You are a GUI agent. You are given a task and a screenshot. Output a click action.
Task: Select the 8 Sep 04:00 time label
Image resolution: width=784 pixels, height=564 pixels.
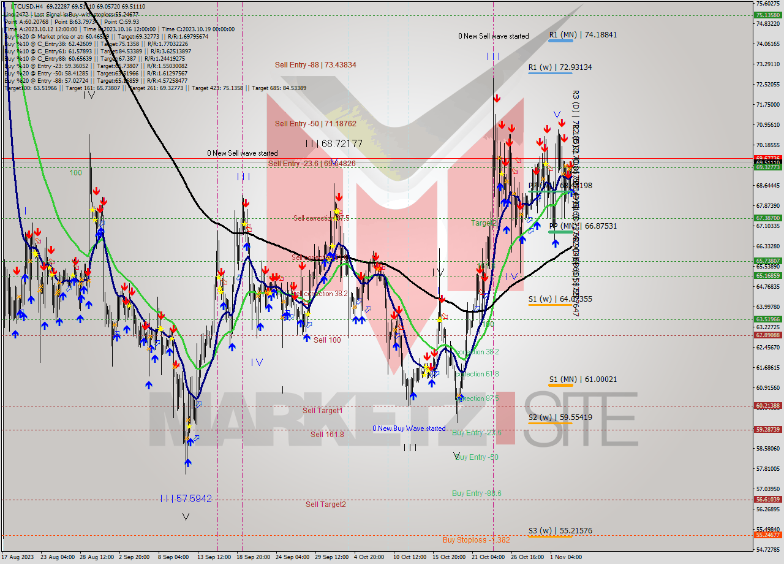[173, 557]
